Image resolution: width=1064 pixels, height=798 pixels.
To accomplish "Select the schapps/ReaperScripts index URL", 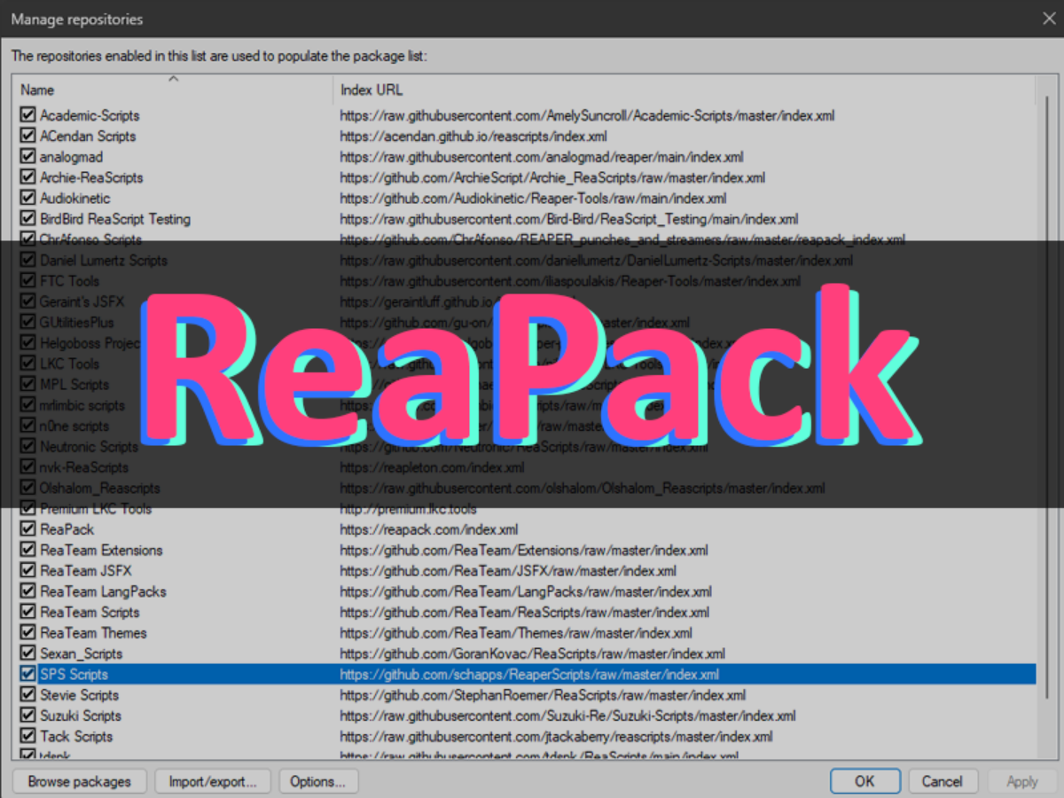I will pyautogui.click(x=529, y=675).
